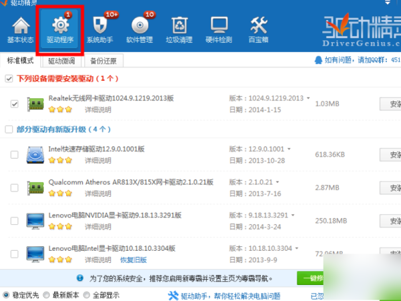Switch to the 备份还原 tab
This screenshot has width=401, height=301.
click(x=104, y=61)
